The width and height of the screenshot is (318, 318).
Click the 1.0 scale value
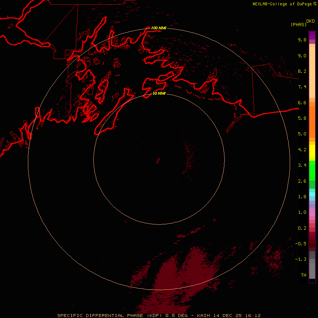(302, 212)
